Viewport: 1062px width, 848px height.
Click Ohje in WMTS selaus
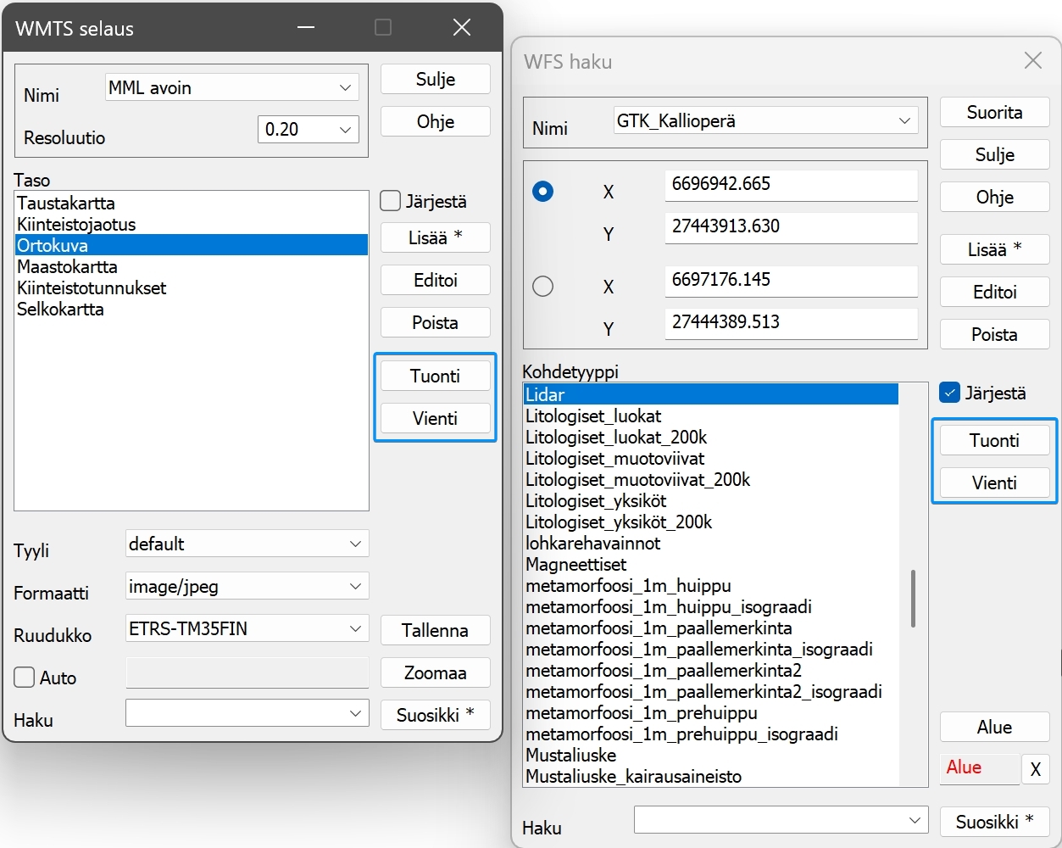point(436,121)
